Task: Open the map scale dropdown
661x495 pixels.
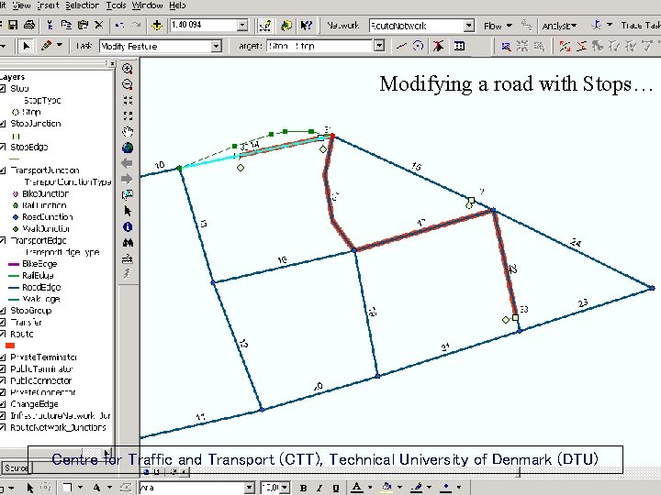Action: coord(242,26)
